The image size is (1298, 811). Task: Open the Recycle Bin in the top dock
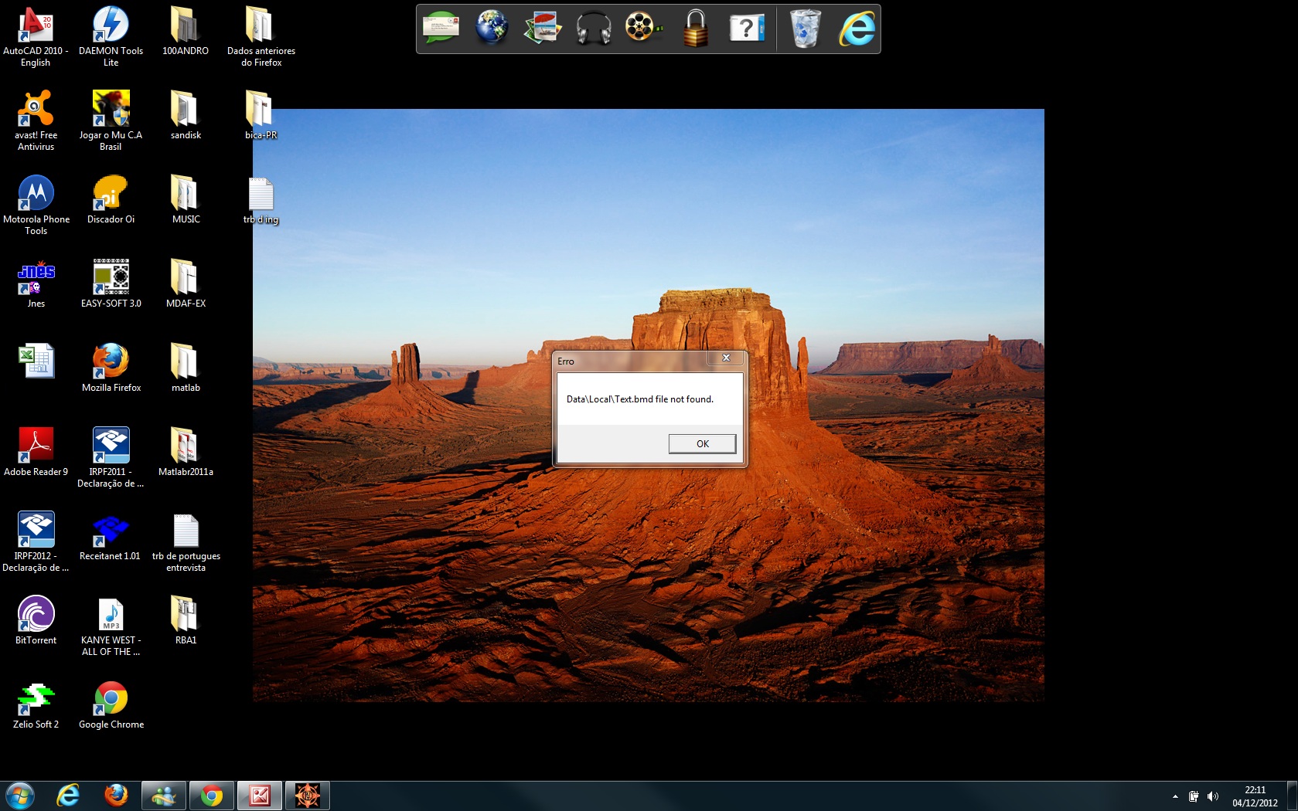pyautogui.click(x=805, y=29)
